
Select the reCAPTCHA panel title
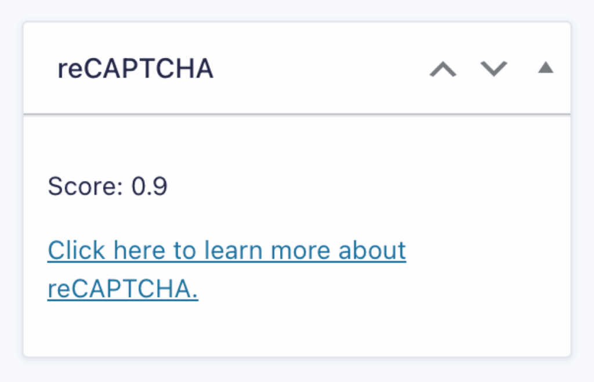(x=135, y=68)
